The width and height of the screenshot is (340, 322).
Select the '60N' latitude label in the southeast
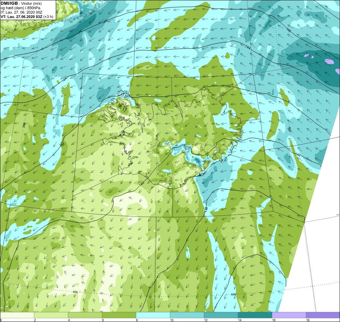coord(233,294)
